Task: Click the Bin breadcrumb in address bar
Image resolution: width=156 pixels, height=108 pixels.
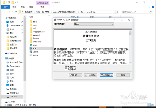Action: point(82,12)
